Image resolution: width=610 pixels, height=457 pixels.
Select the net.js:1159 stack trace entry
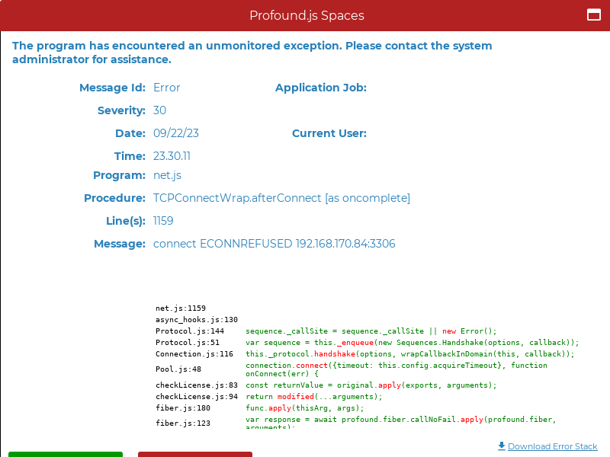181,308
